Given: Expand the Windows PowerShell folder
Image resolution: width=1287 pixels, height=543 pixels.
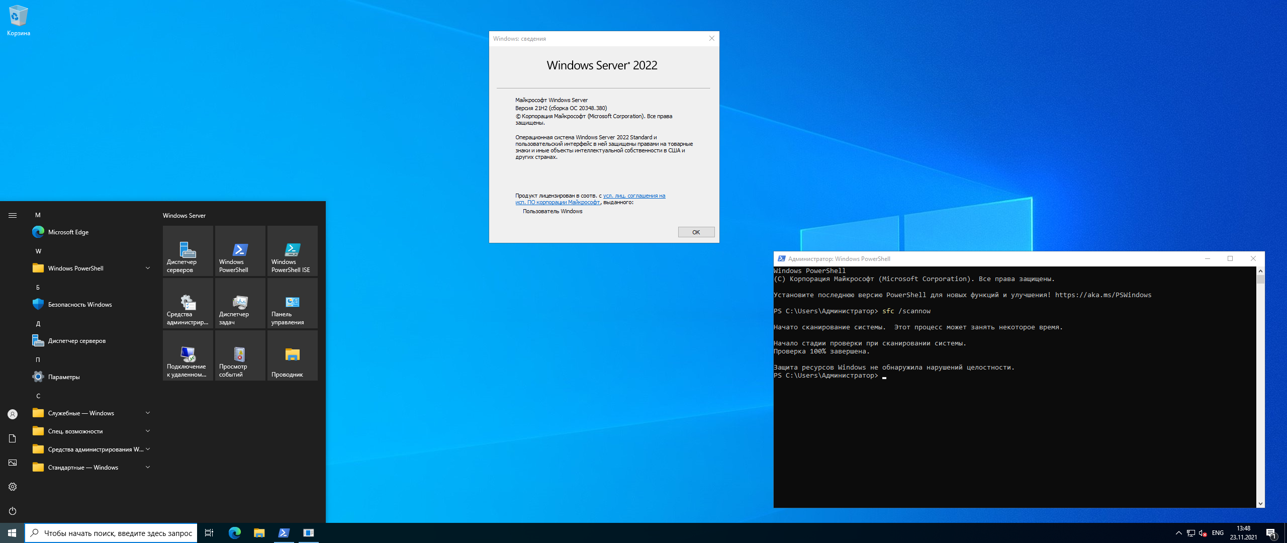Looking at the screenshot, I should (92, 268).
